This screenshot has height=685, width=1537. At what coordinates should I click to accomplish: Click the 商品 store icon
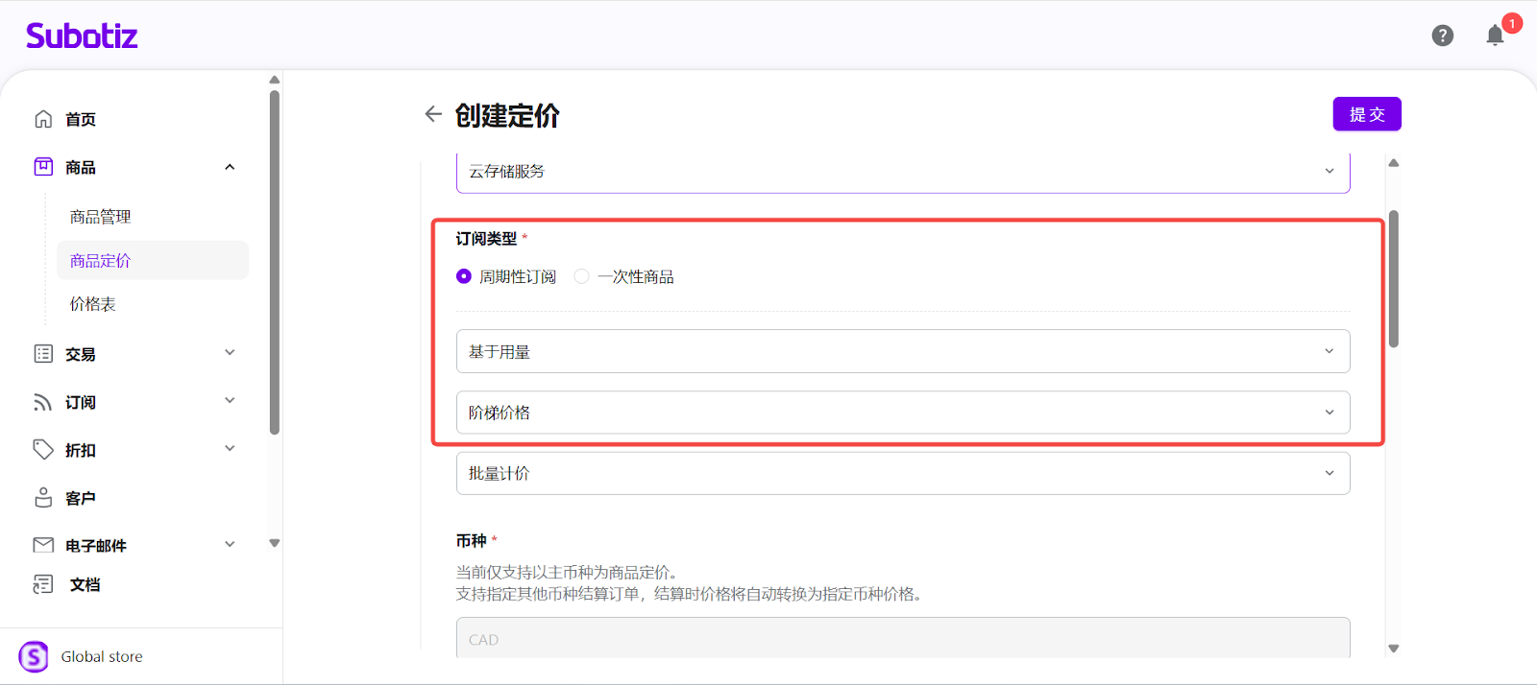pos(43,167)
